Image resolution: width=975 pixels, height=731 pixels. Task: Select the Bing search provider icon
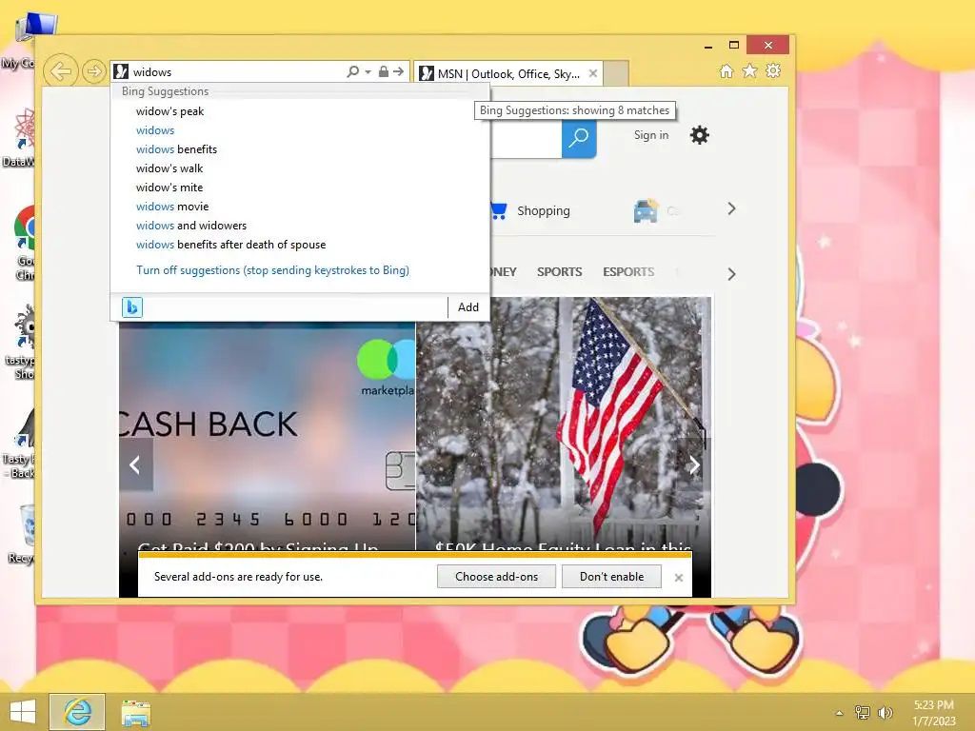[131, 307]
